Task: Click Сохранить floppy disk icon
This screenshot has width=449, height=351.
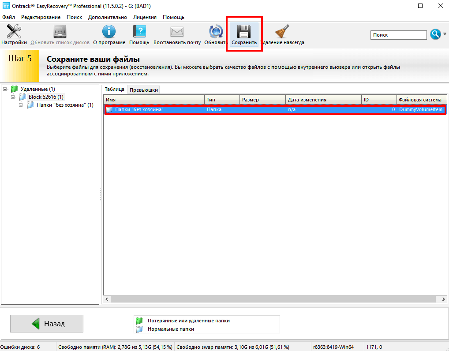Action: coord(244,32)
